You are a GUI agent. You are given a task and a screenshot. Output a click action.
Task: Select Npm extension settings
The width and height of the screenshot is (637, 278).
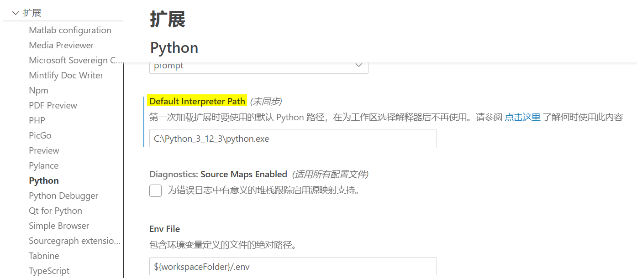pos(38,90)
